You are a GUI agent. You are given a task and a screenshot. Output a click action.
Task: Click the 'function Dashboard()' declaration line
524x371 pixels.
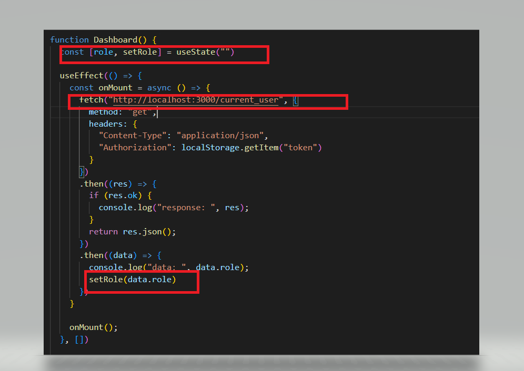(103, 40)
